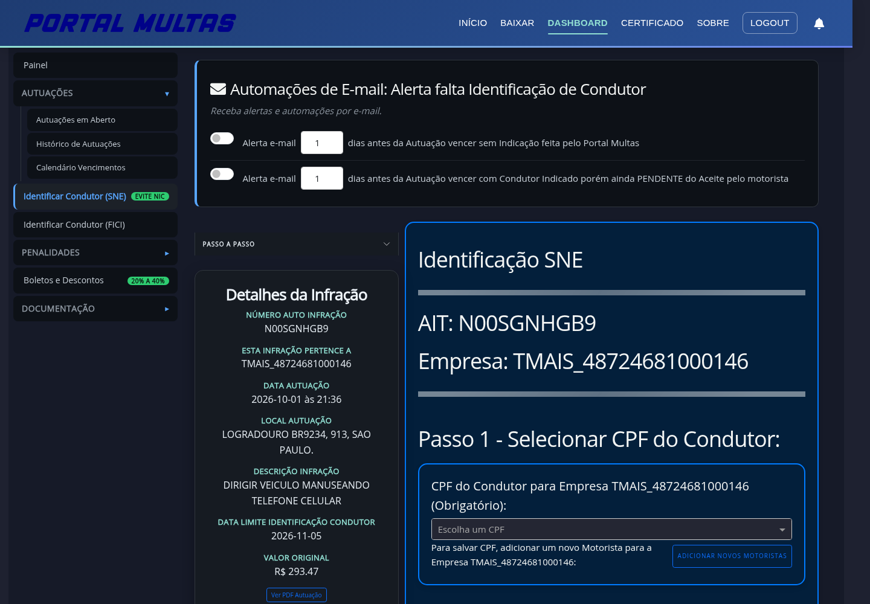Image resolution: width=870 pixels, height=604 pixels.
Task: Open Ver PDF Autuação button
Action: coord(296,595)
